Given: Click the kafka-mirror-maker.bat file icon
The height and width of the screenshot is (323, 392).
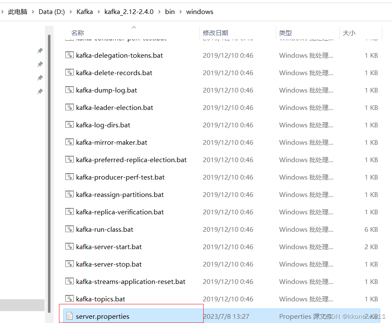Looking at the screenshot, I should 70,142.
